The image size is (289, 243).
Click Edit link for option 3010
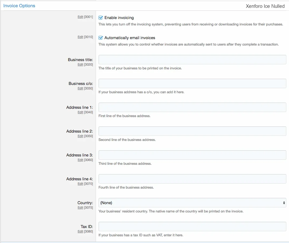(80, 37)
